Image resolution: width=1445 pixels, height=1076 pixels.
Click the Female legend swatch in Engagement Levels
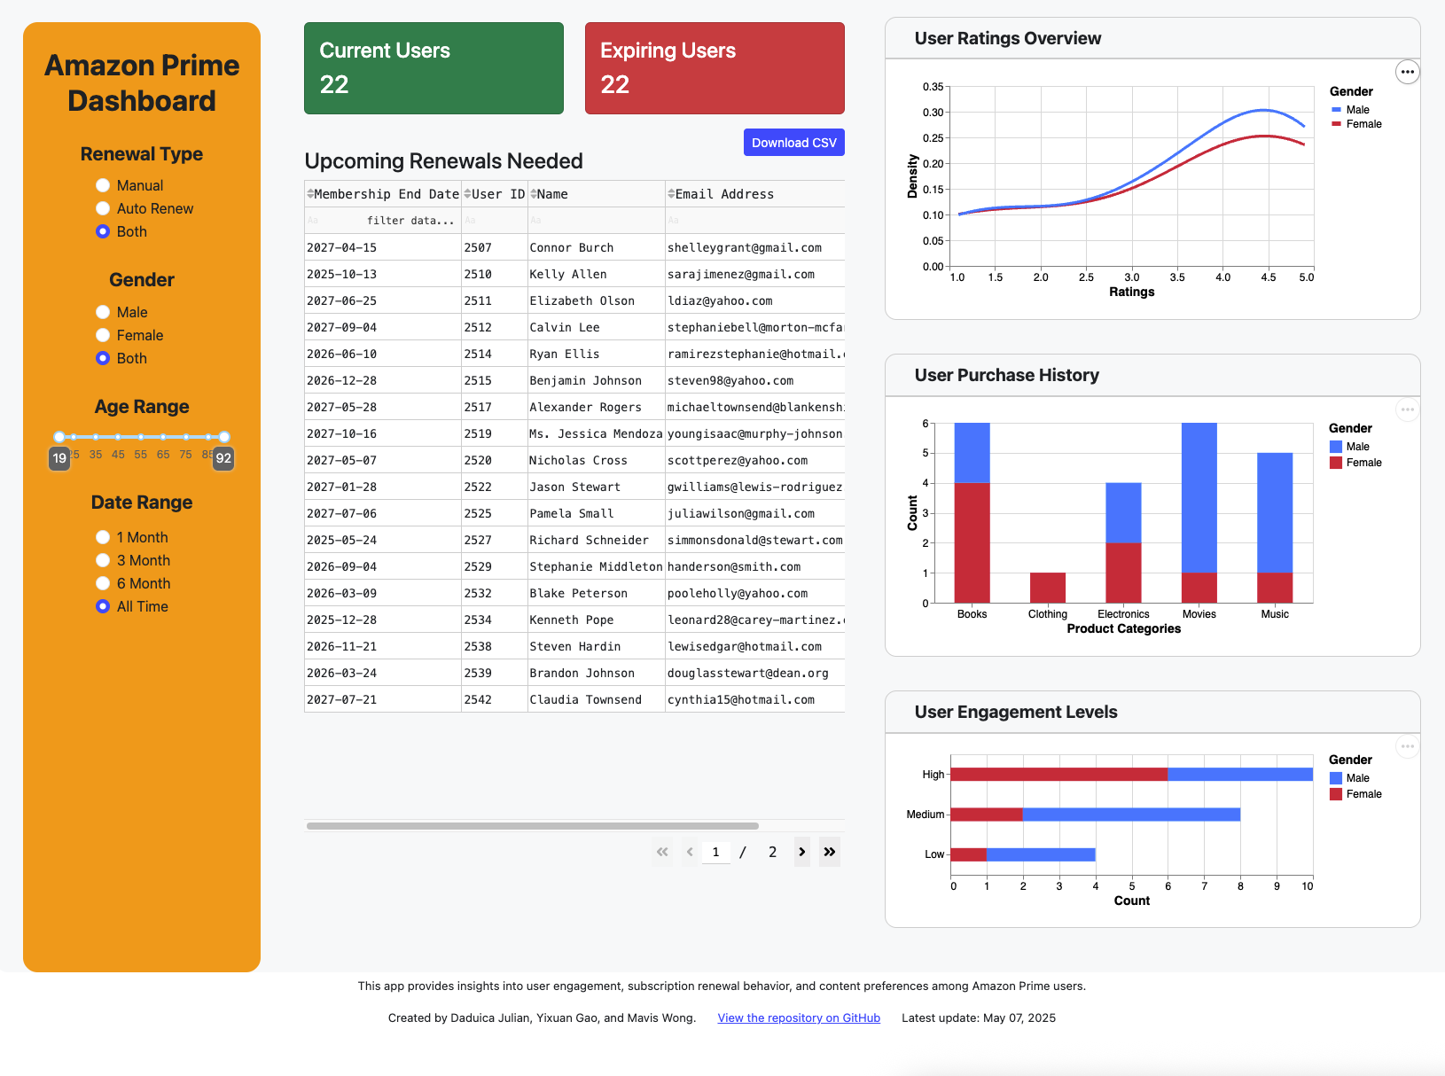tap(1336, 794)
